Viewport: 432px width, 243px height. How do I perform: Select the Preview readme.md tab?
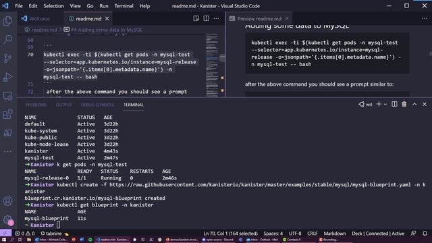[259, 19]
